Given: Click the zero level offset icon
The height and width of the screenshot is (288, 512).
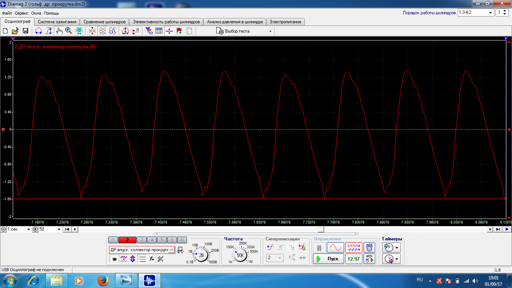Looking at the screenshot, I should coord(136,31).
